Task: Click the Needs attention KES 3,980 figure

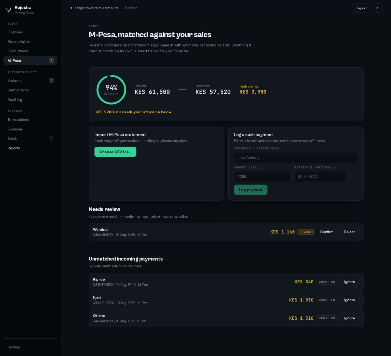Action: click(x=253, y=92)
